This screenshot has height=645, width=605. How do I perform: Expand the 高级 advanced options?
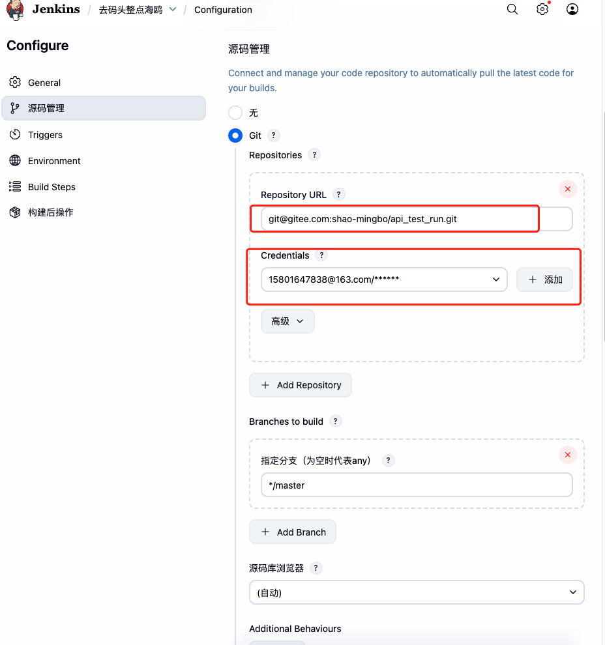(x=288, y=321)
